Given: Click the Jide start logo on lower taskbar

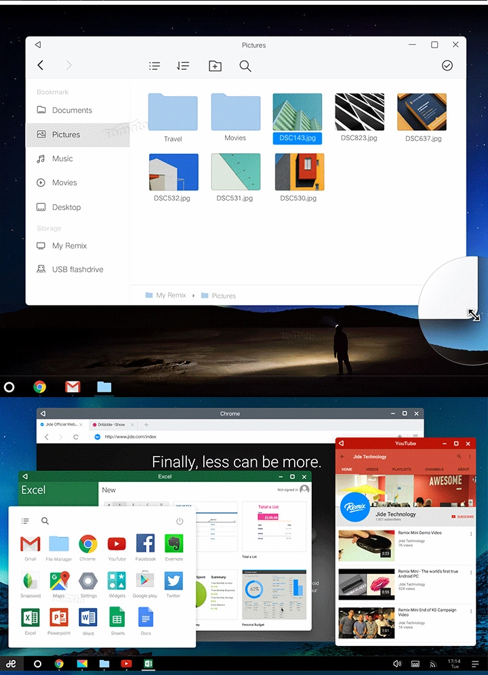Looking at the screenshot, I should 11,663.
